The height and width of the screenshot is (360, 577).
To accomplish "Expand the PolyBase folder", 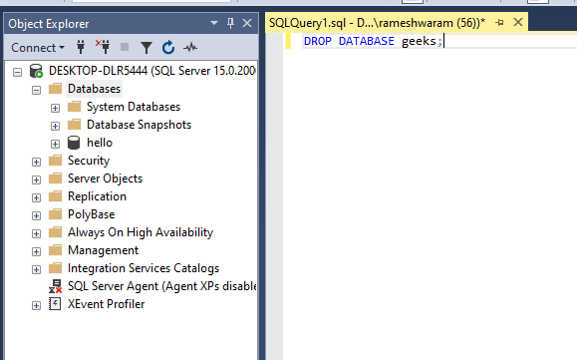I will (x=36, y=215).
